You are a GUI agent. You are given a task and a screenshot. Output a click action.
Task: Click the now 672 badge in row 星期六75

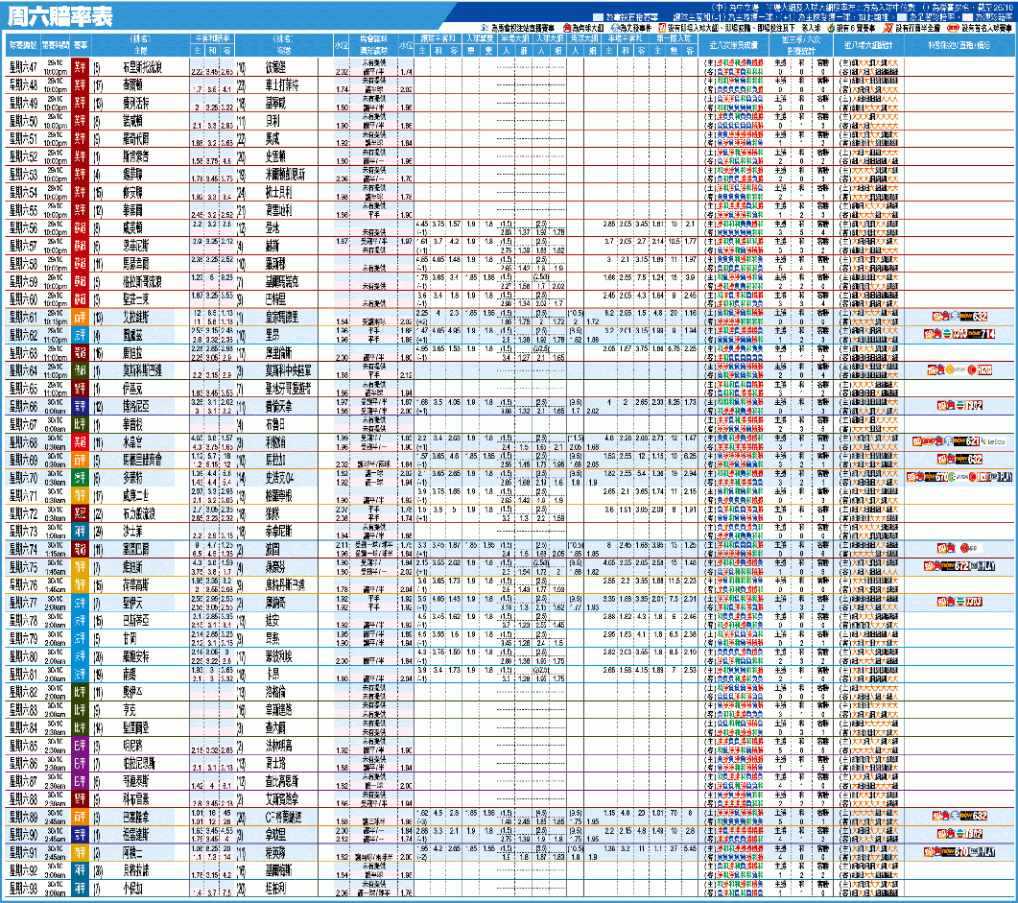(x=957, y=566)
